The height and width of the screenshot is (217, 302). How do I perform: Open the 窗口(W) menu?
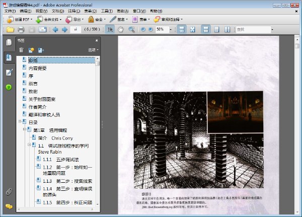(139, 11)
